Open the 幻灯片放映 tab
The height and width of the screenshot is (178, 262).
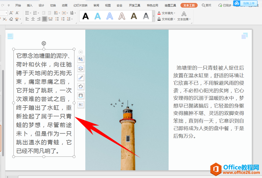[80, 5]
